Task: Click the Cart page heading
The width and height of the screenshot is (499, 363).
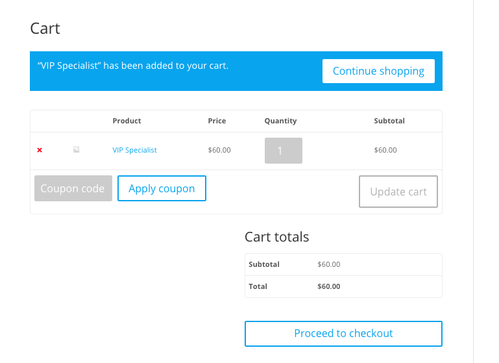Action: pos(45,29)
